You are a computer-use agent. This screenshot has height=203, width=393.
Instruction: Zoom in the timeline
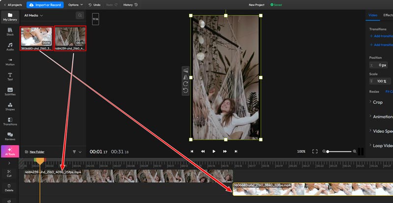point(354,152)
